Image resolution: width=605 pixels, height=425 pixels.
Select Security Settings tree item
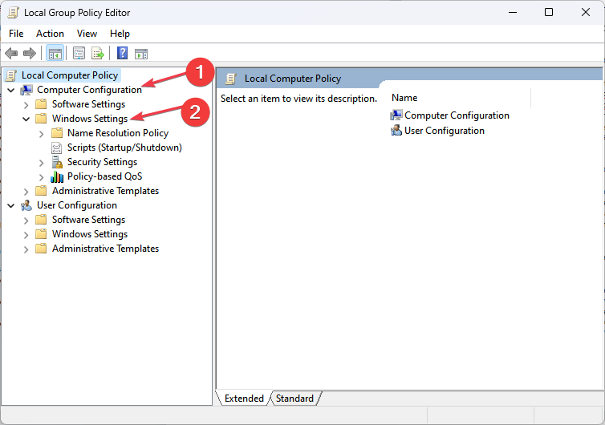coord(102,162)
